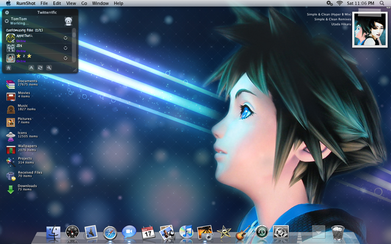
Task: Click the Twitterrific resize grip corner
Action: click(x=75, y=70)
